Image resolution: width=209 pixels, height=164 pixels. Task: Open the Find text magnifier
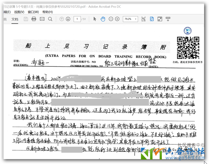coord(50,19)
